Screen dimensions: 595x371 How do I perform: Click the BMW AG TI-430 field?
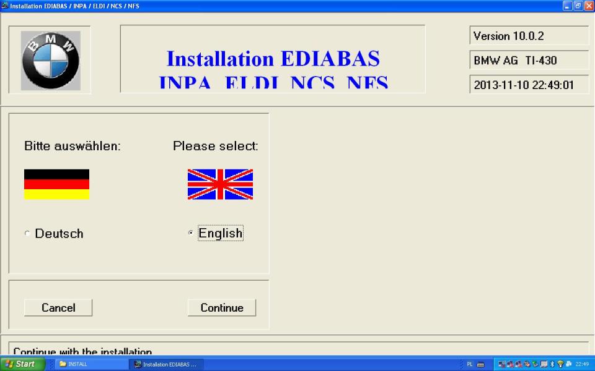529,60
